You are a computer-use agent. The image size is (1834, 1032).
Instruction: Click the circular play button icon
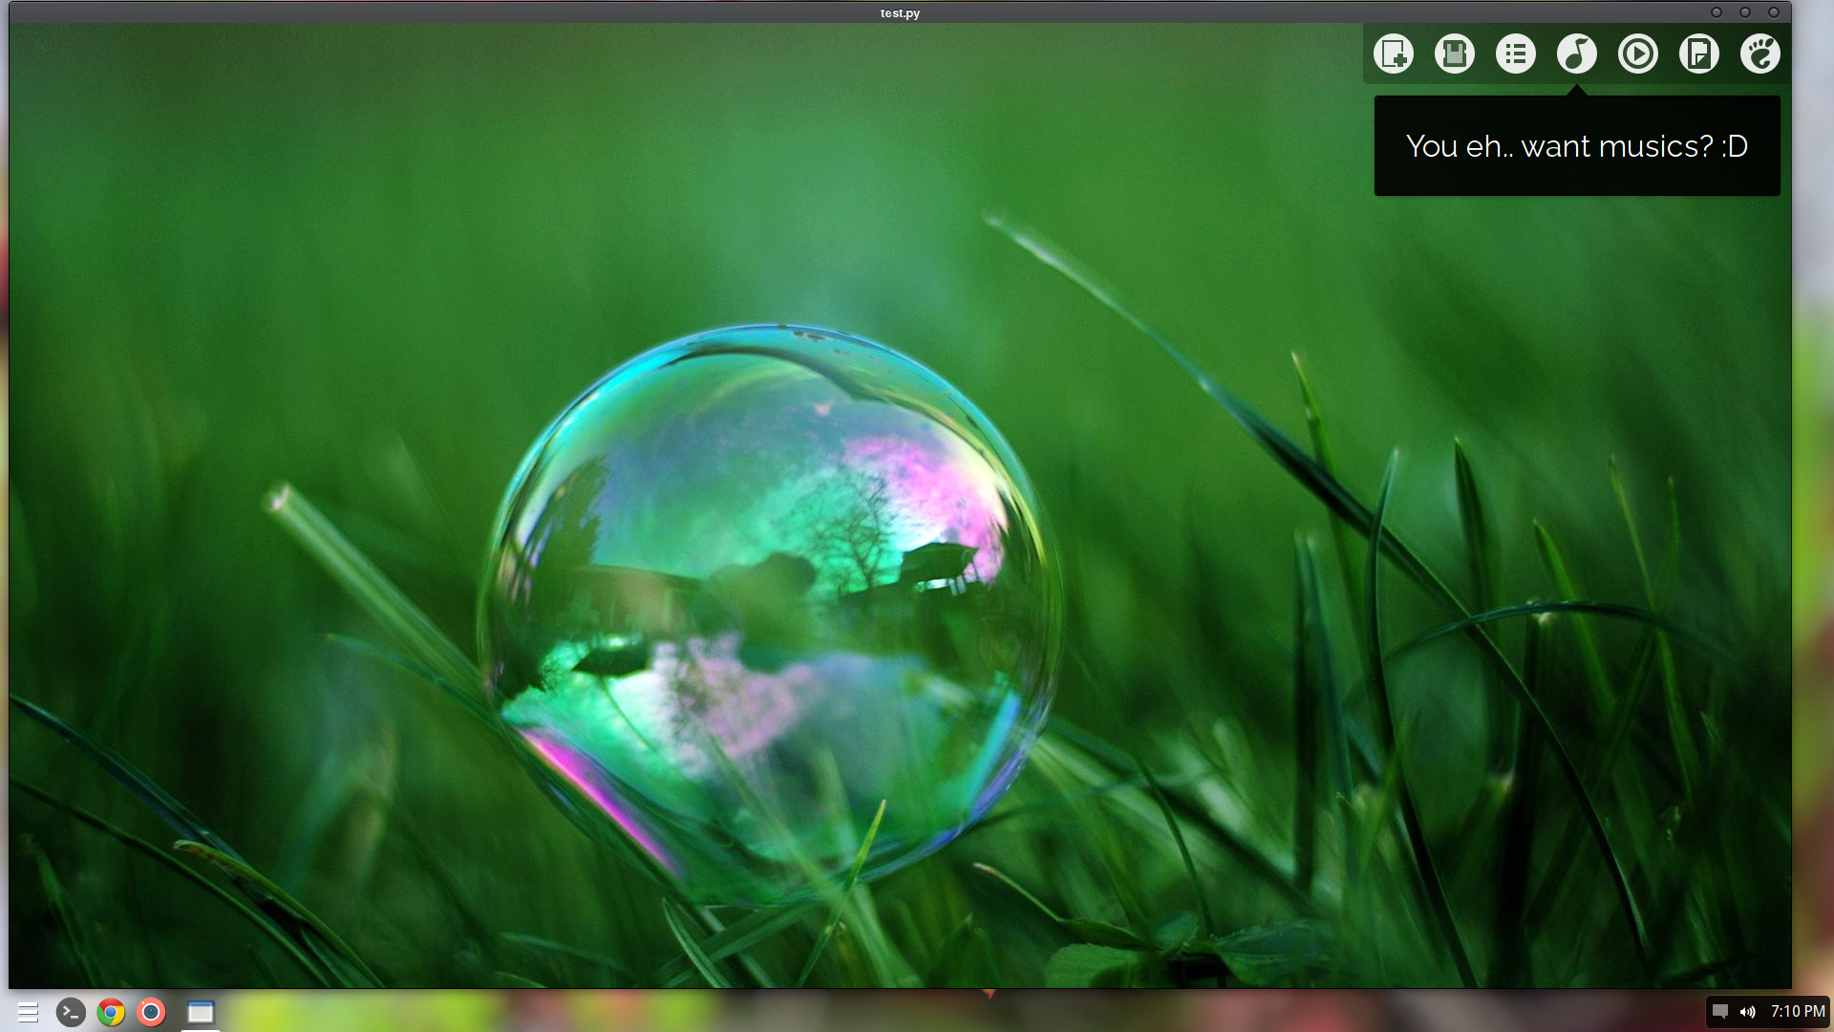(1638, 54)
